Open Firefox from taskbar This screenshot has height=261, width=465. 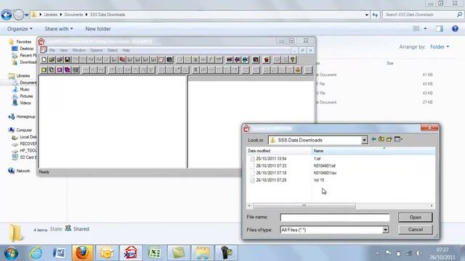click(x=82, y=253)
